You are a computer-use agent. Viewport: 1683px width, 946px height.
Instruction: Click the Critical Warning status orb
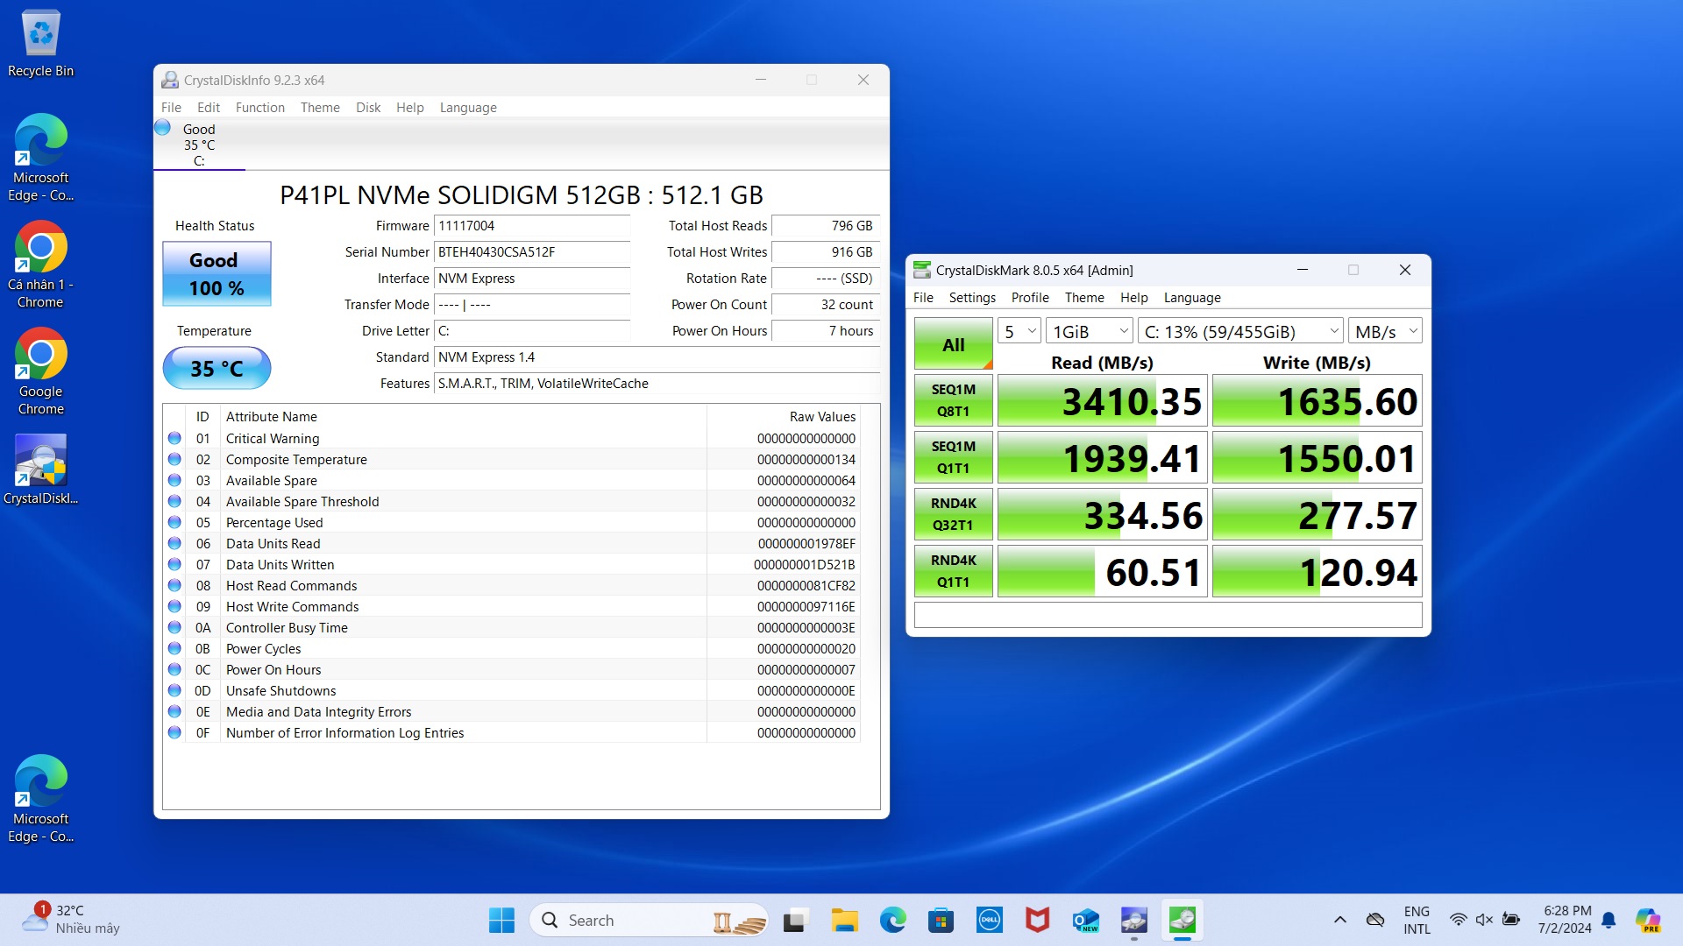[x=174, y=438]
